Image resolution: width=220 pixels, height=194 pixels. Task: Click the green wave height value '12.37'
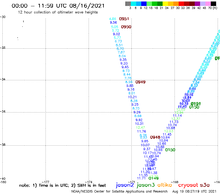point(176,119)
